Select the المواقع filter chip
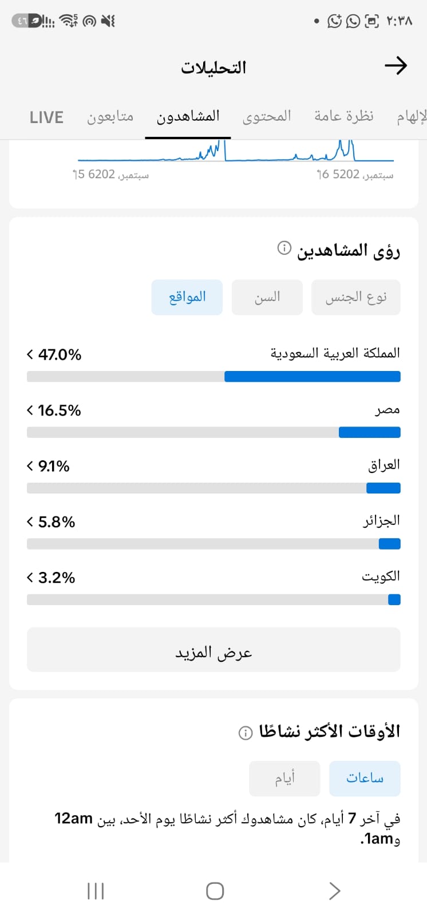The height and width of the screenshot is (916, 427). (187, 297)
